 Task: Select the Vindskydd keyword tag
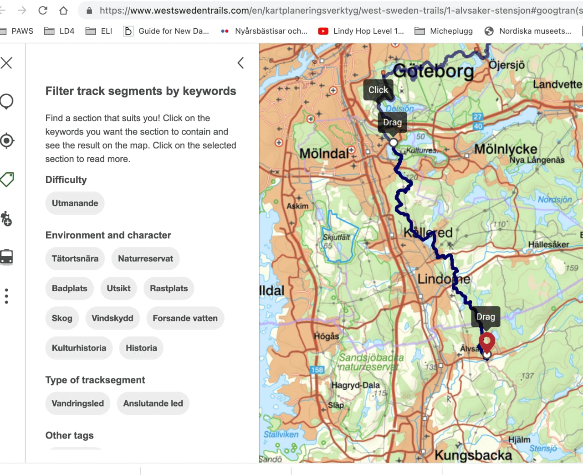113,318
